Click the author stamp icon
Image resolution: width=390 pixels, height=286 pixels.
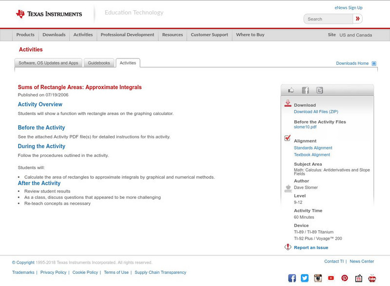[x=288, y=189]
